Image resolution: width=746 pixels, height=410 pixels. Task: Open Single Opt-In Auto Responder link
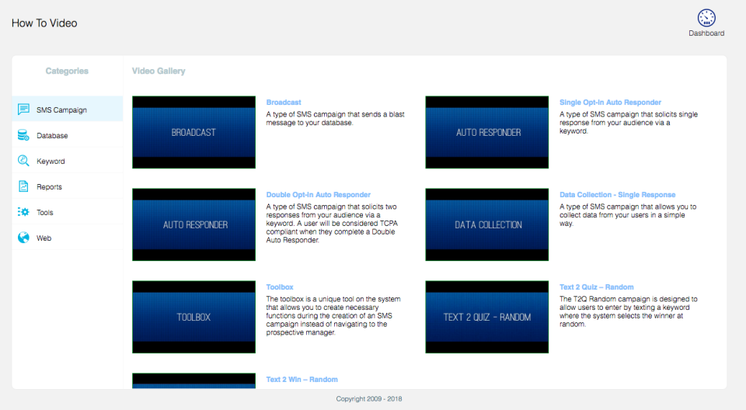pyautogui.click(x=610, y=102)
